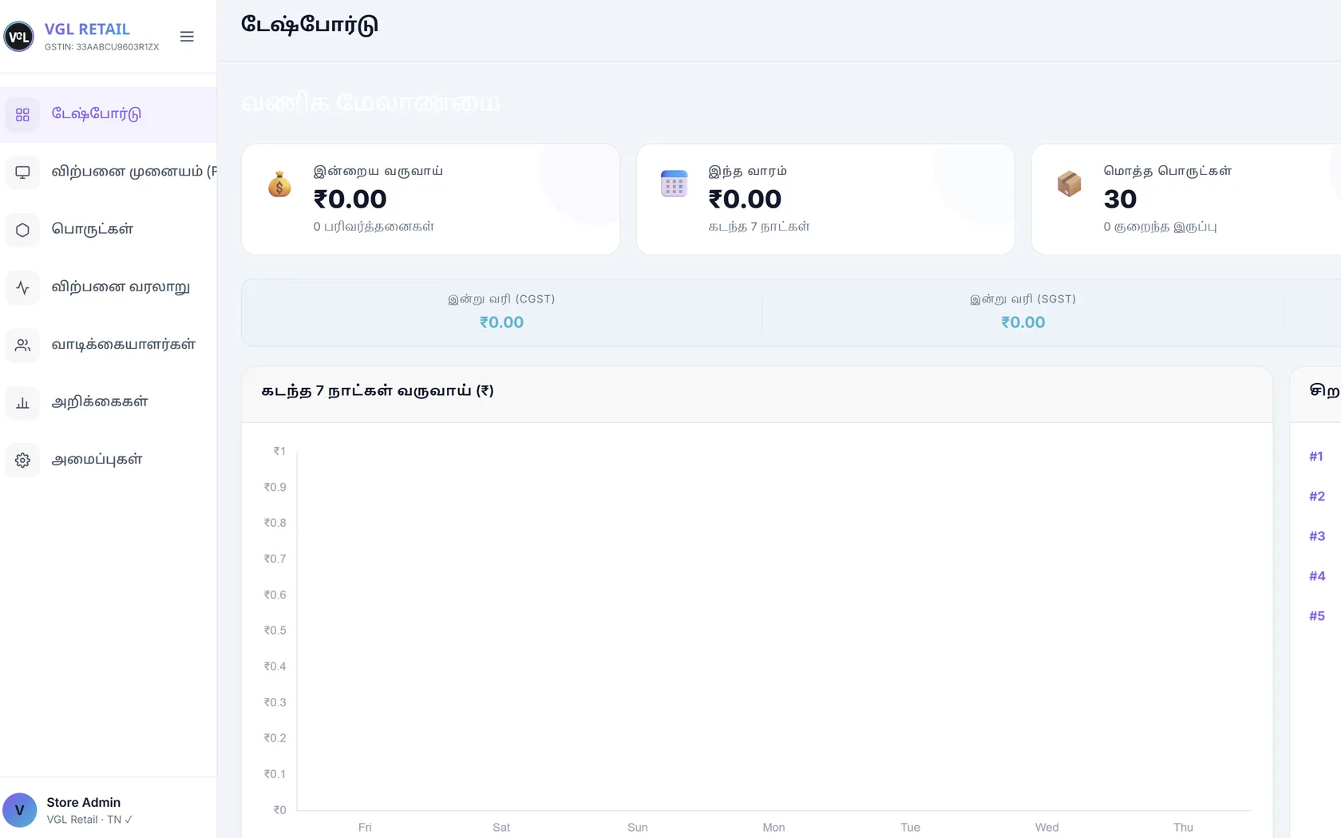Click '0 பரிவர்த்தனைகள்' text
1341x838 pixels.
point(374,227)
